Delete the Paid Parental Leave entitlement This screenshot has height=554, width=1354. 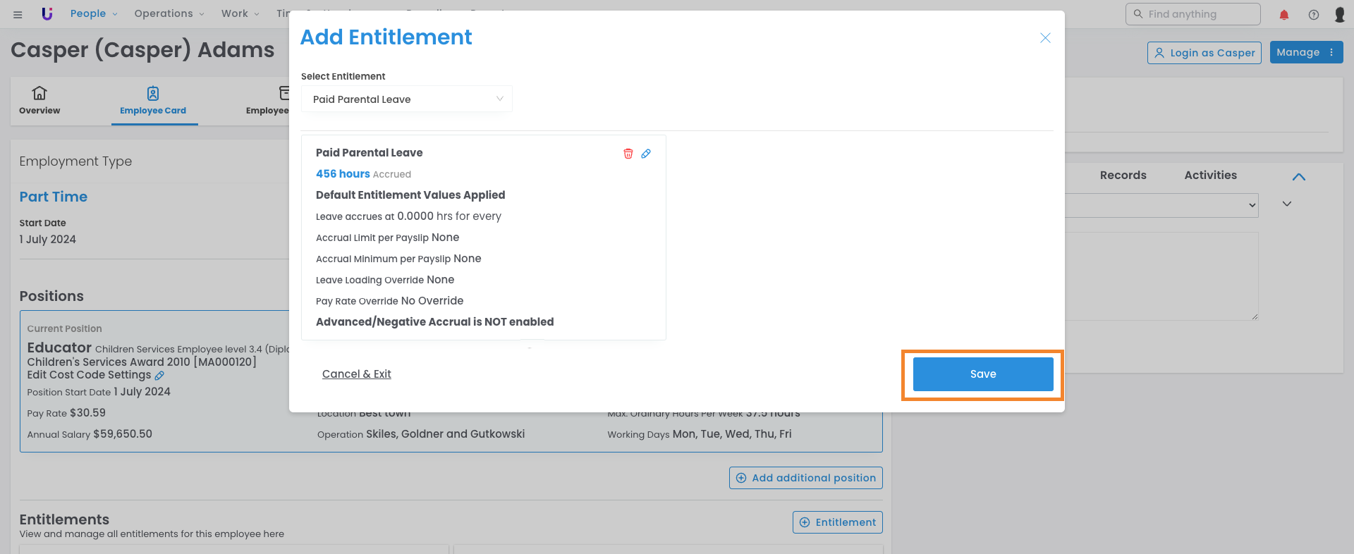click(628, 154)
